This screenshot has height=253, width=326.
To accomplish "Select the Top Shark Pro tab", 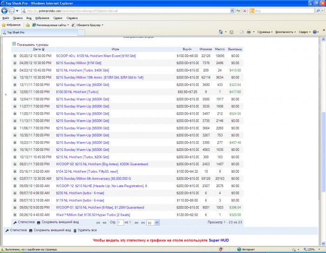I will click(40, 32).
